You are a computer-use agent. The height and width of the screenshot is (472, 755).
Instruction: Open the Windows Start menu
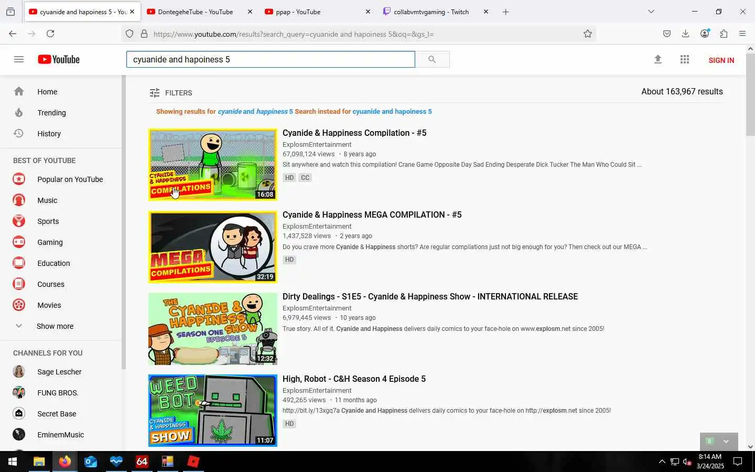click(13, 462)
